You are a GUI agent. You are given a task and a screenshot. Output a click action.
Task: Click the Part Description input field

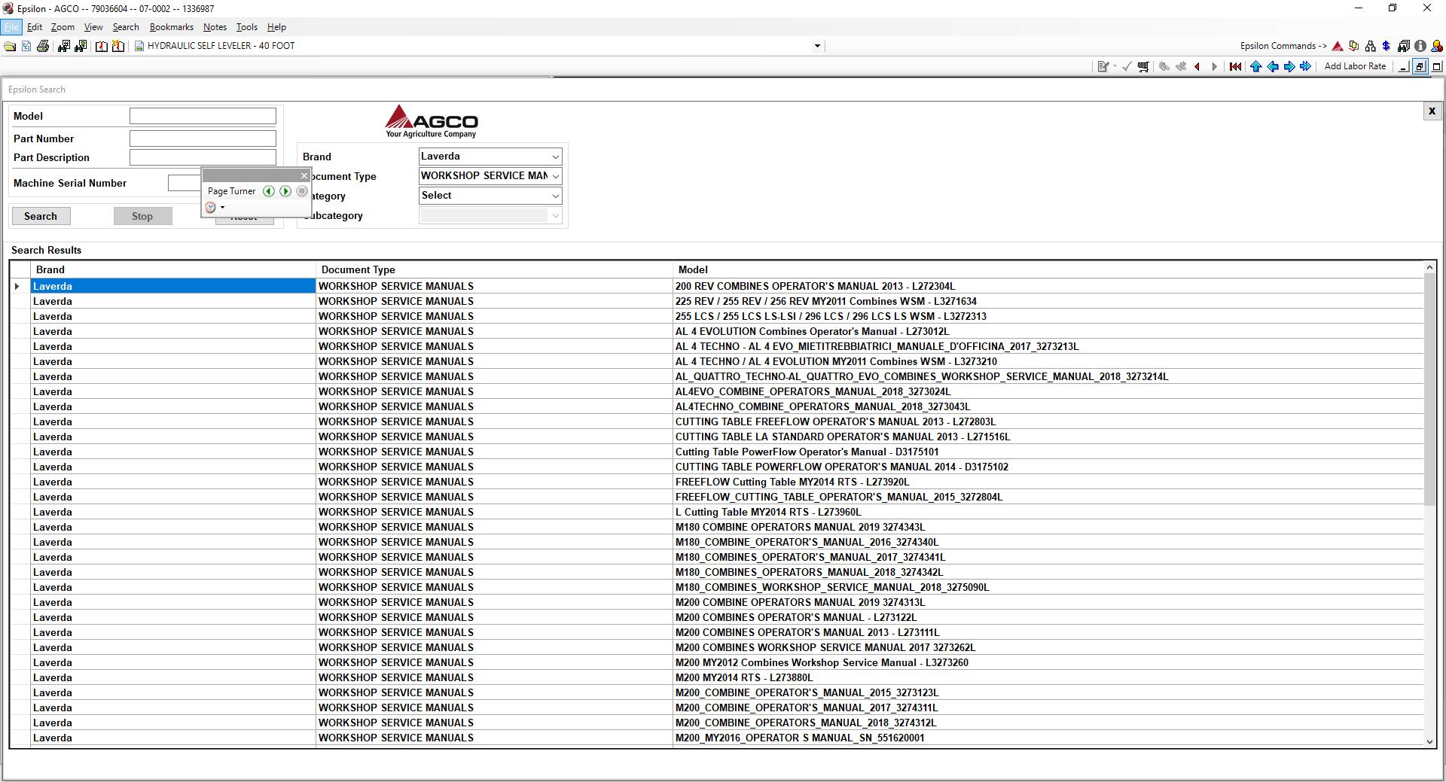pyautogui.click(x=203, y=157)
